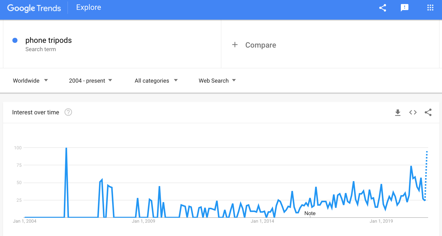This screenshot has height=236, width=442.
Task: Open the Web Search type dropdown
Action: point(217,81)
